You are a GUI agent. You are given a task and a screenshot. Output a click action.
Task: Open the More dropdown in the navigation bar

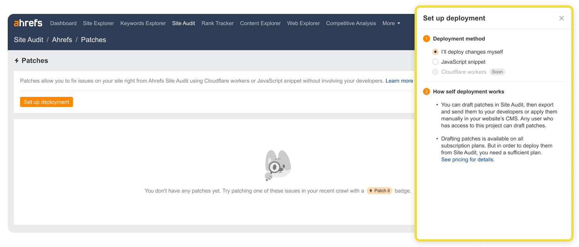391,23
